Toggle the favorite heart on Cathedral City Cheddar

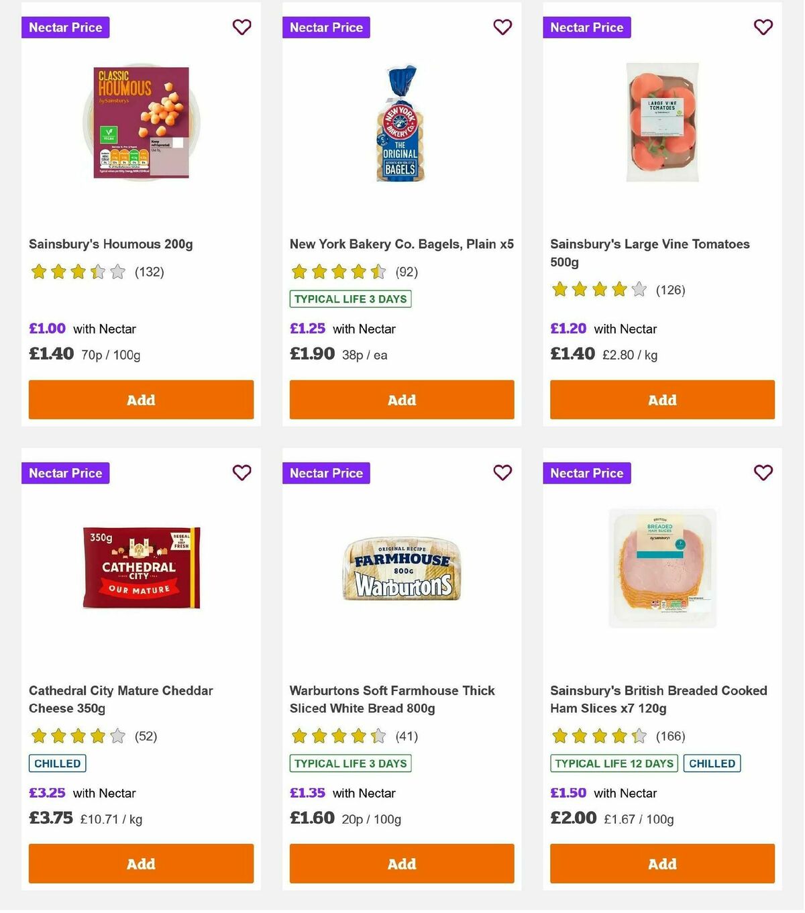tap(241, 473)
